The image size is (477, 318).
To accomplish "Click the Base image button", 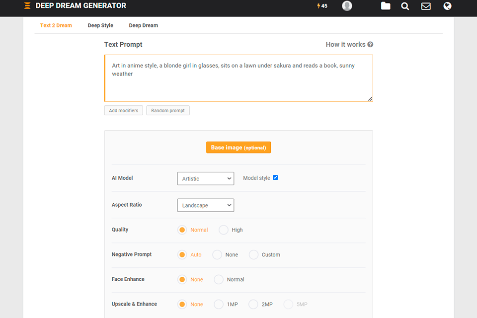I will coord(238,148).
